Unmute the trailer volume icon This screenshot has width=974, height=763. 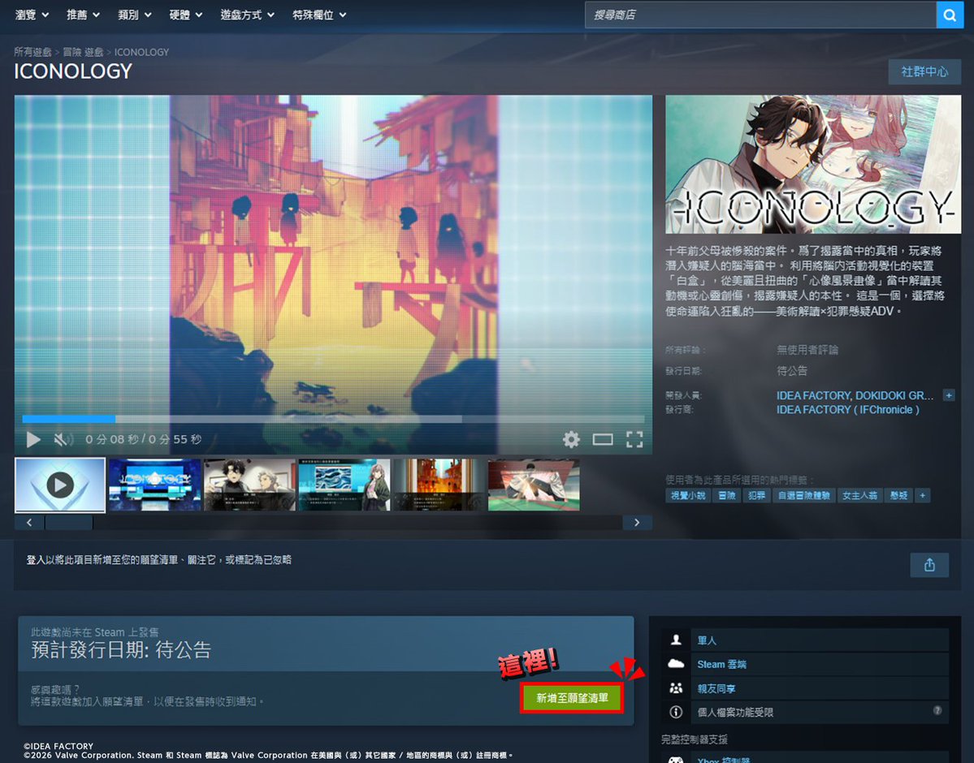[62, 440]
